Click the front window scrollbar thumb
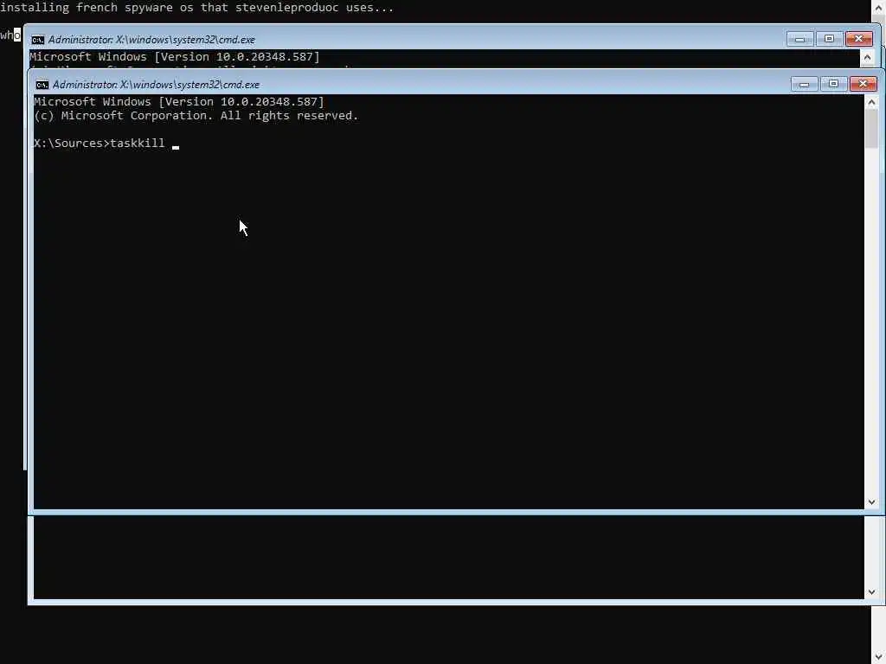The image size is (886, 664). pos(871,129)
